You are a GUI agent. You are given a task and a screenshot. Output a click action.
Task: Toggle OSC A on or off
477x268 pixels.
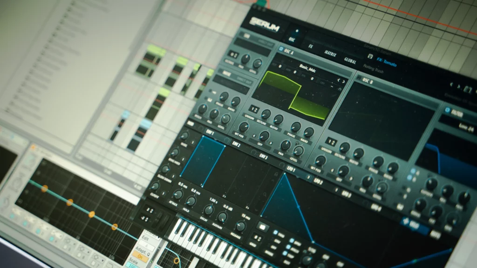coord(282,48)
